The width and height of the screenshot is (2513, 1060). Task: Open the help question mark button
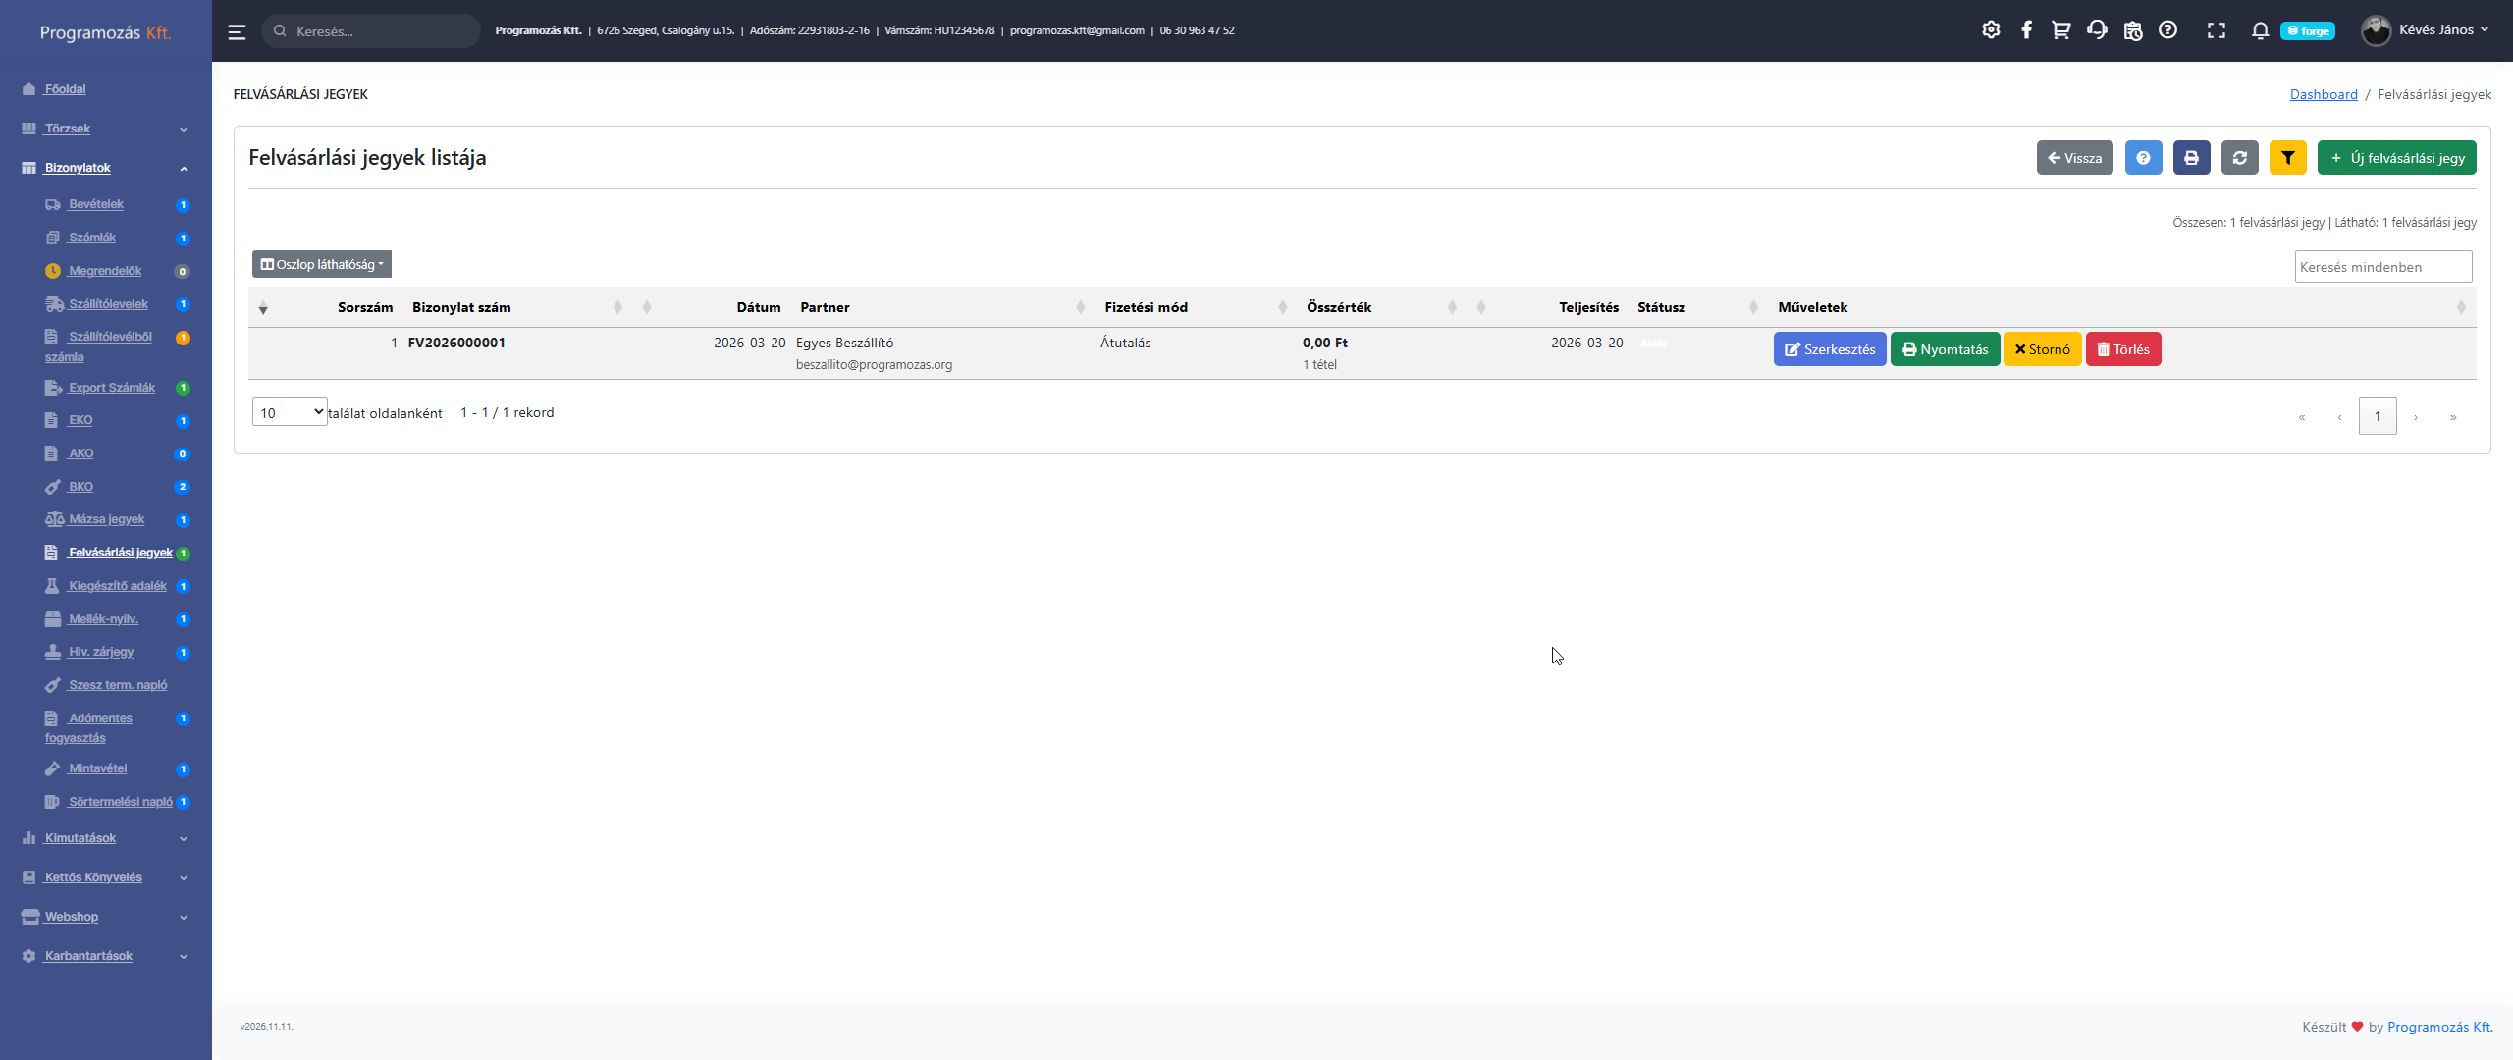pos(2143,158)
